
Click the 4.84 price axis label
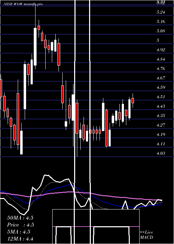(161, 59)
